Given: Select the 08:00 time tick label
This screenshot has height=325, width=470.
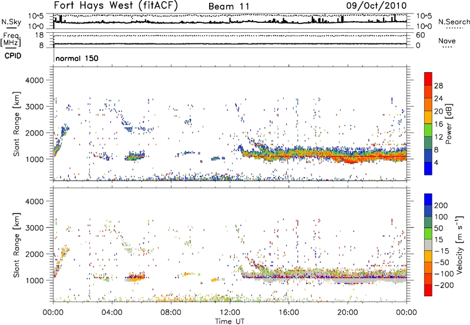Looking at the screenshot, I should point(170,313).
